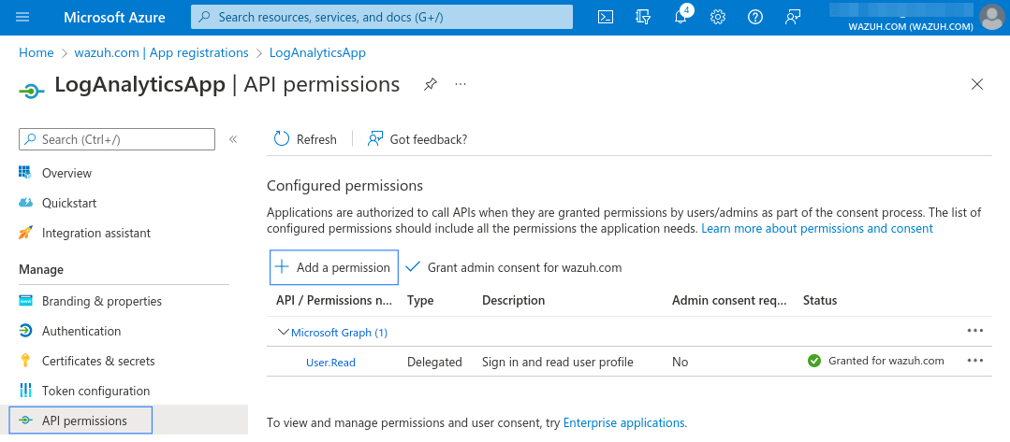Open the Directories and subscriptions filter icon

click(642, 18)
